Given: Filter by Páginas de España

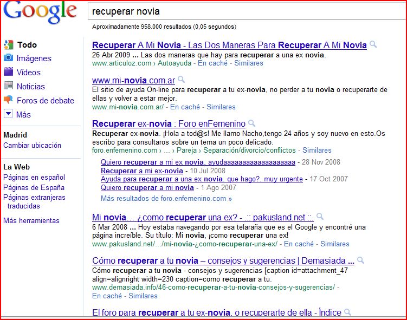Looking at the screenshot, I should [x=34, y=187].
